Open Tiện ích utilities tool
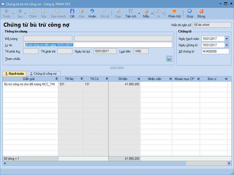Viewport: 234px width, 175px height. [130, 11]
